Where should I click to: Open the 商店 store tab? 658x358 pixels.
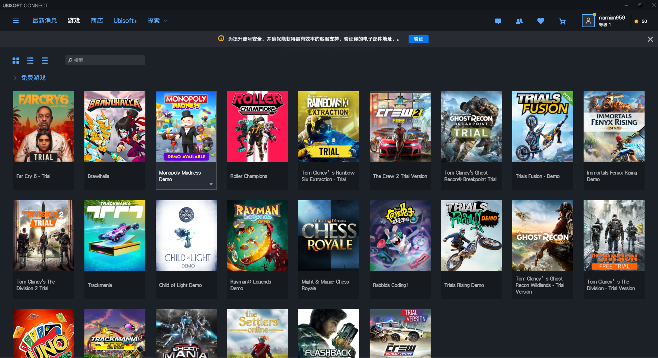[97, 21]
